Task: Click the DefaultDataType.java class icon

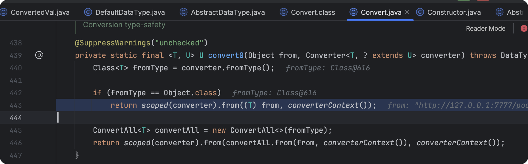Action: pyautogui.click(x=88, y=12)
